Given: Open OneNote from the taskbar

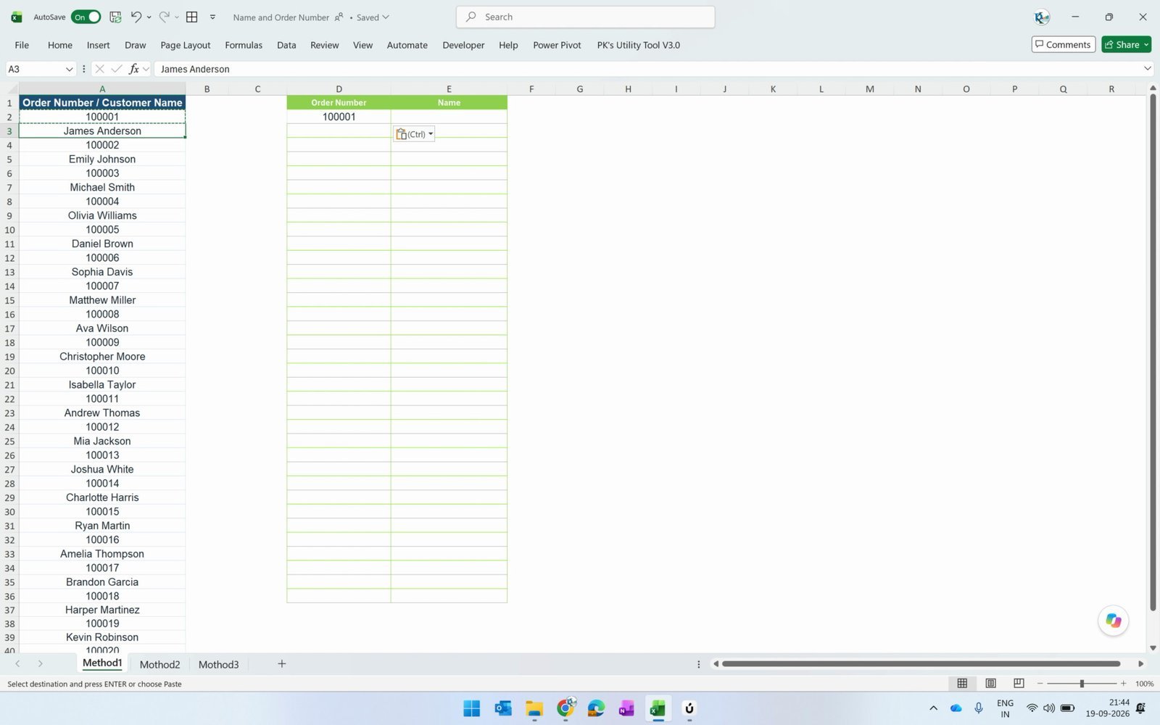Looking at the screenshot, I should (x=626, y=708).
